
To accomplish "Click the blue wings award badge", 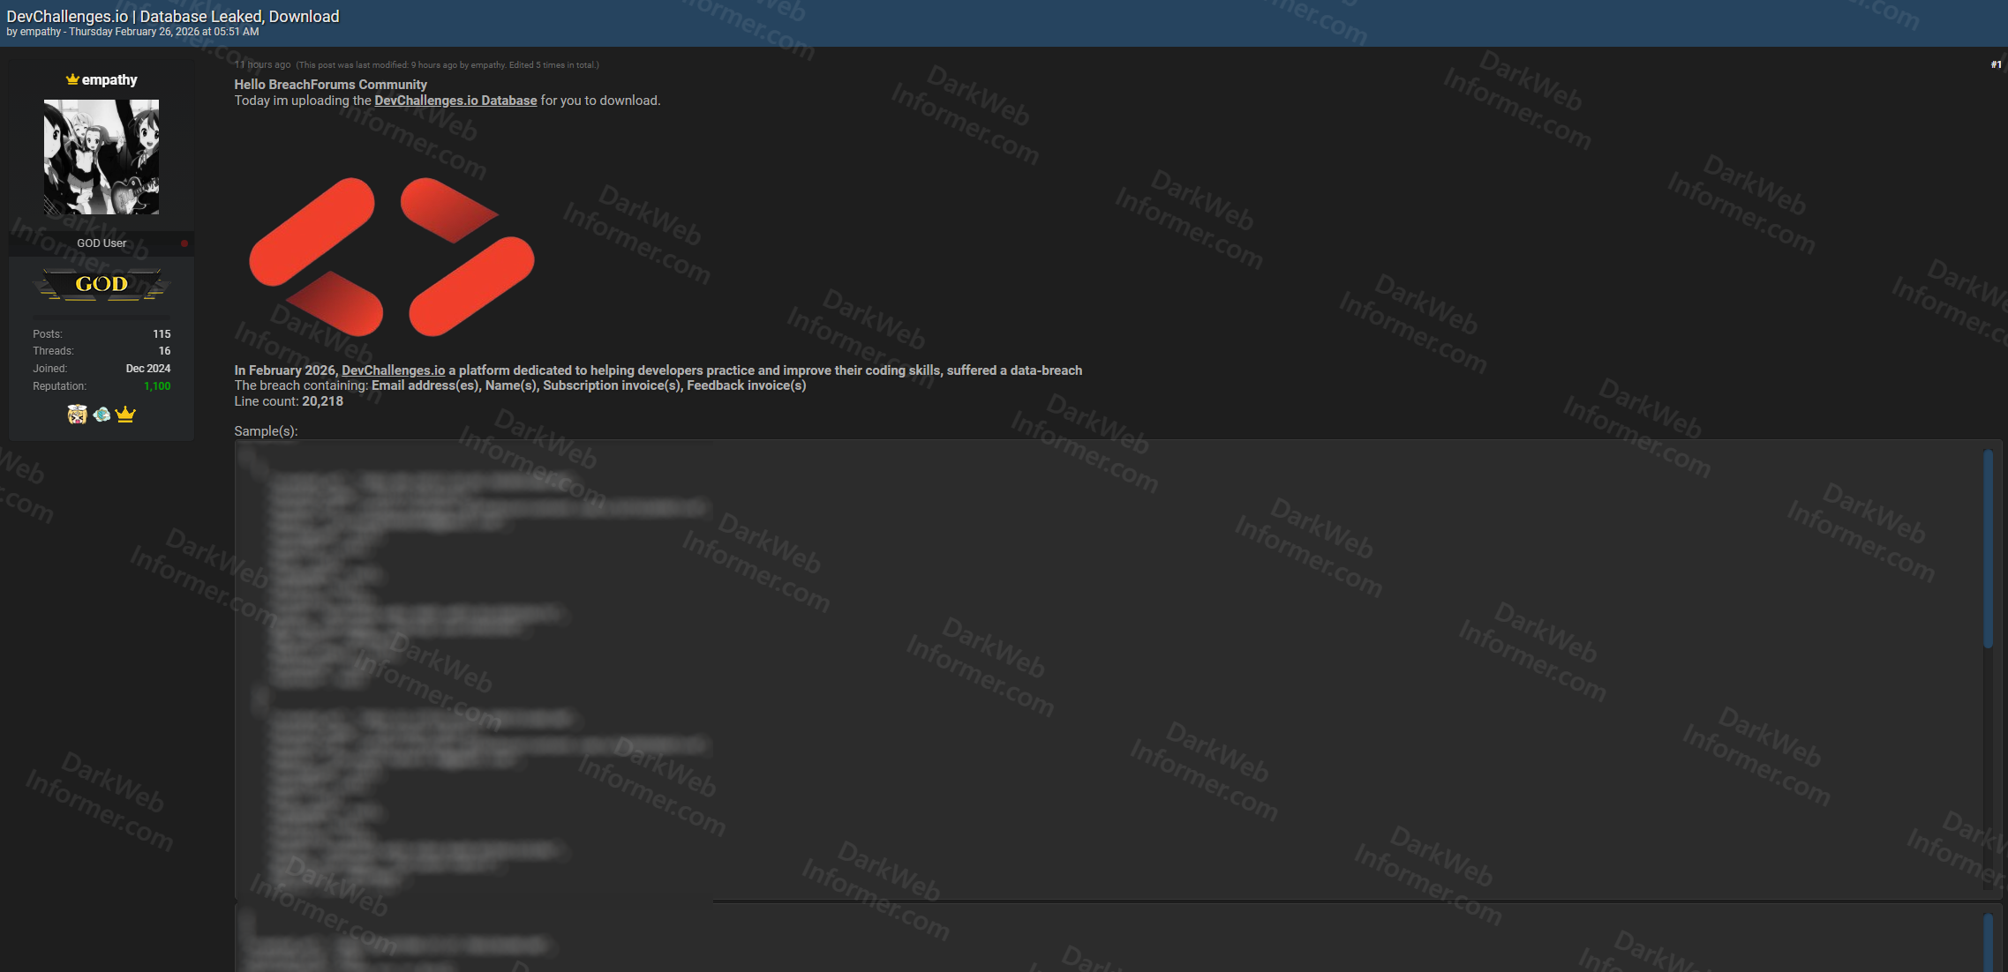I will (101, 413).
